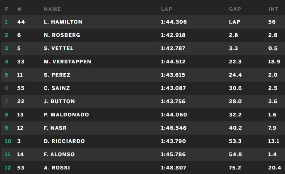Click car number 44

pos(21,22)
